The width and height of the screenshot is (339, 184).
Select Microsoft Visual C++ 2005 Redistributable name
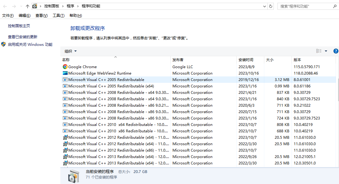point(106,79)
